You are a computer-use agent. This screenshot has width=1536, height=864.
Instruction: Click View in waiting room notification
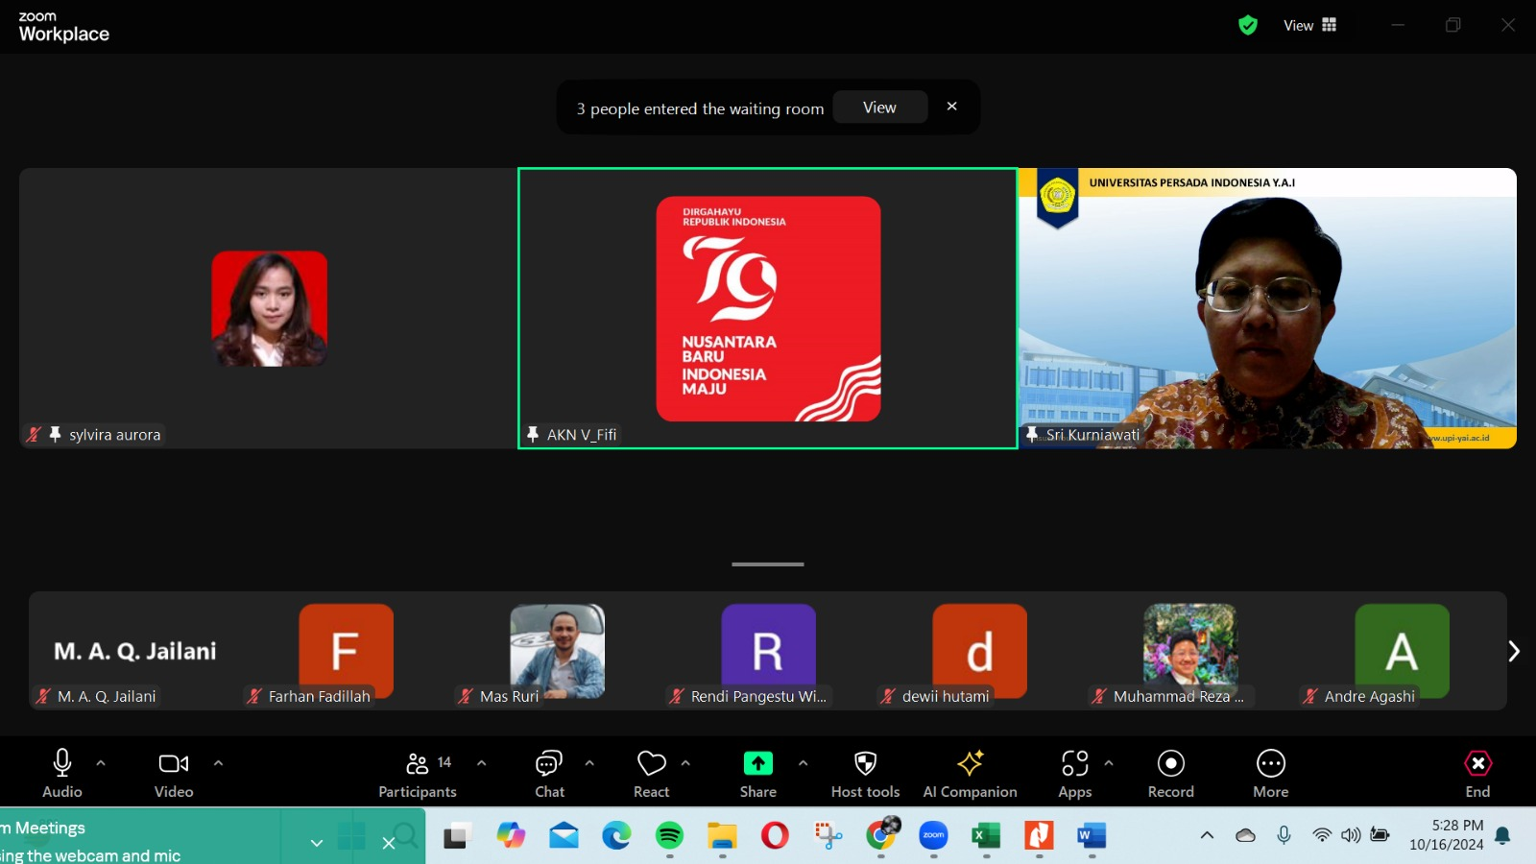tap(879, 108)
